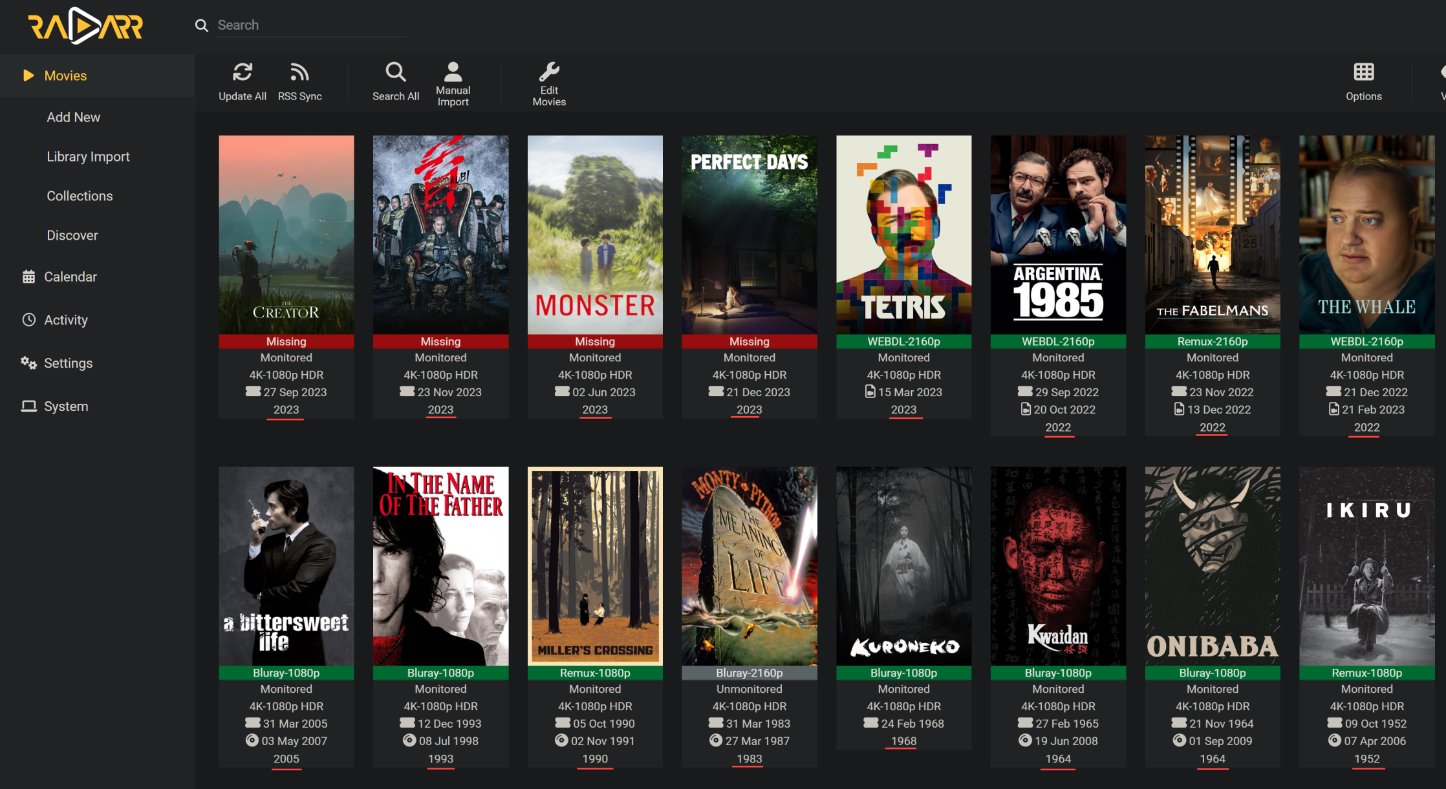1446x789 pixels.
Task: Click in the Search input field
Action: click(x=310, y=25)
